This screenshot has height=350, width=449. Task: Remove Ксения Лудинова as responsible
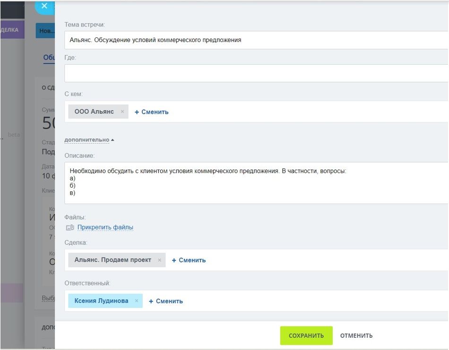point(137,301)
